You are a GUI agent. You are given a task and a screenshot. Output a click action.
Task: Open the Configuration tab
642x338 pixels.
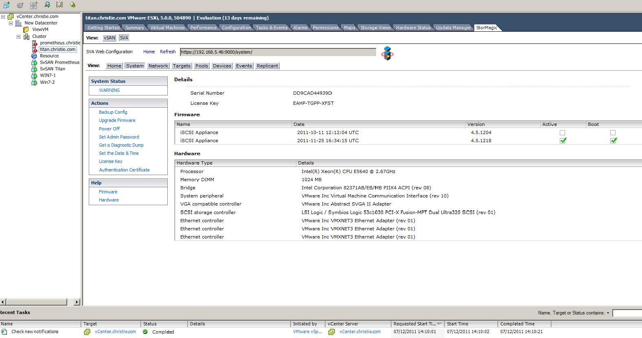pos(236,28)
